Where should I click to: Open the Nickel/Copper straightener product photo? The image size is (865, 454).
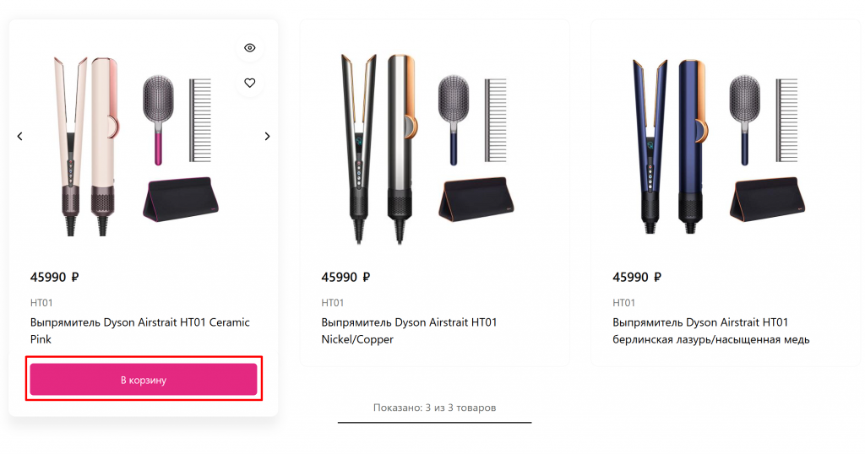427,148
